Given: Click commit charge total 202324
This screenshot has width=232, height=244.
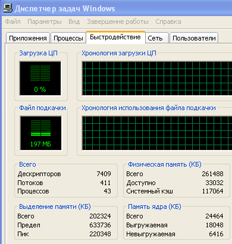Looking at the screenshot, I should (x=100, y=216).
